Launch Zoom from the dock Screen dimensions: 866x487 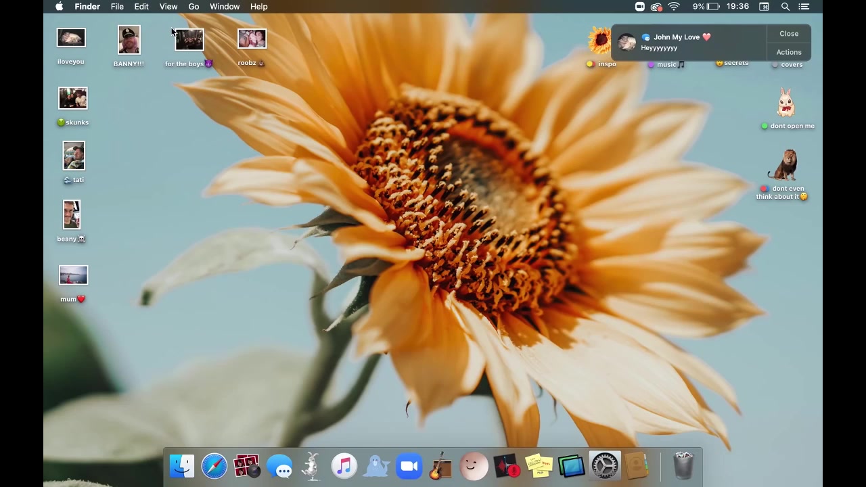(x=409, y=466)
